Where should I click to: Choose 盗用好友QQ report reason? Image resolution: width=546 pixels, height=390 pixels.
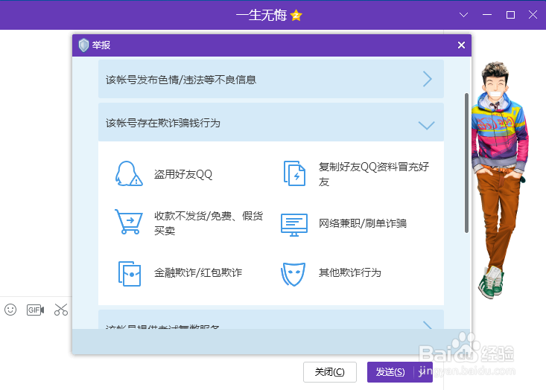pyautogui.click(x=183, y=174)
